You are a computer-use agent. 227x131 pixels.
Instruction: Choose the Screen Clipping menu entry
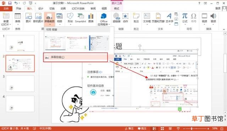click(x=76, y=57)
